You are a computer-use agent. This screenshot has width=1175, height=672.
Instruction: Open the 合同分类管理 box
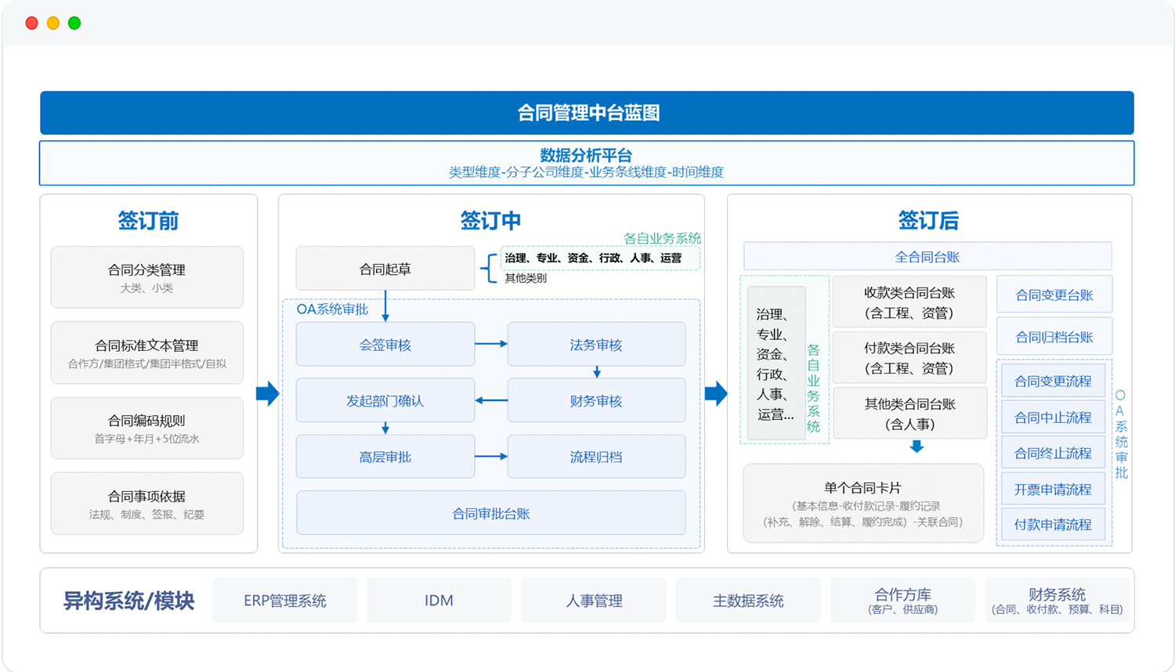pyautogui.click(x=147, y=277)
